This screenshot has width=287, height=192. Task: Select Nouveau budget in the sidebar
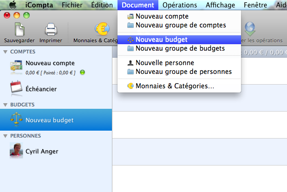56,120
